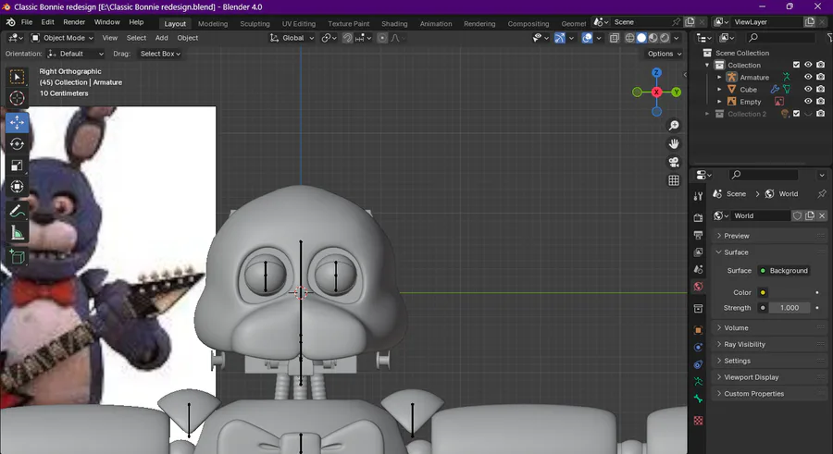Open viewport shading options arrow
Viewport: 833px width, 454px height.
point(677,38)
